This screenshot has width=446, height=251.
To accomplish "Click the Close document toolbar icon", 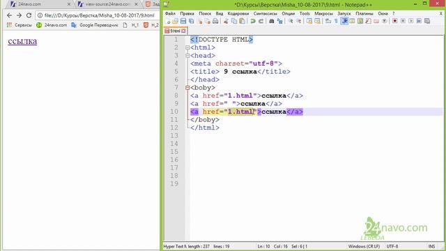I will pos(200,21).
